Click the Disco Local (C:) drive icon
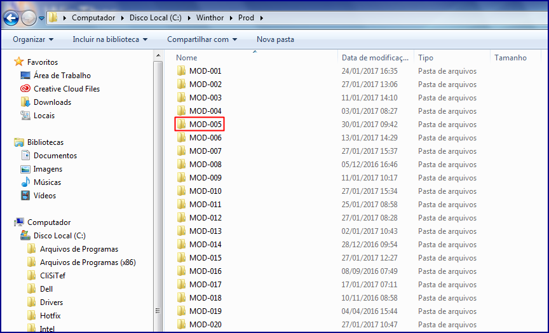 [x=25, y=235]
